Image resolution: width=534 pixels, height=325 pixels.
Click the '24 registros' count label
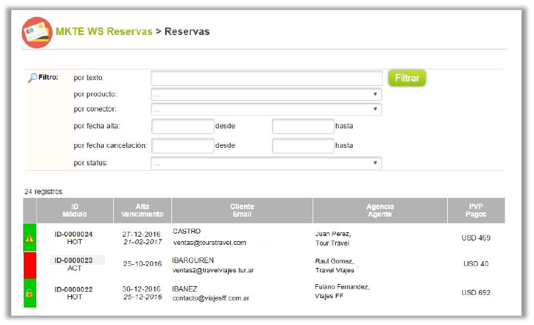[x=43, y=192]
